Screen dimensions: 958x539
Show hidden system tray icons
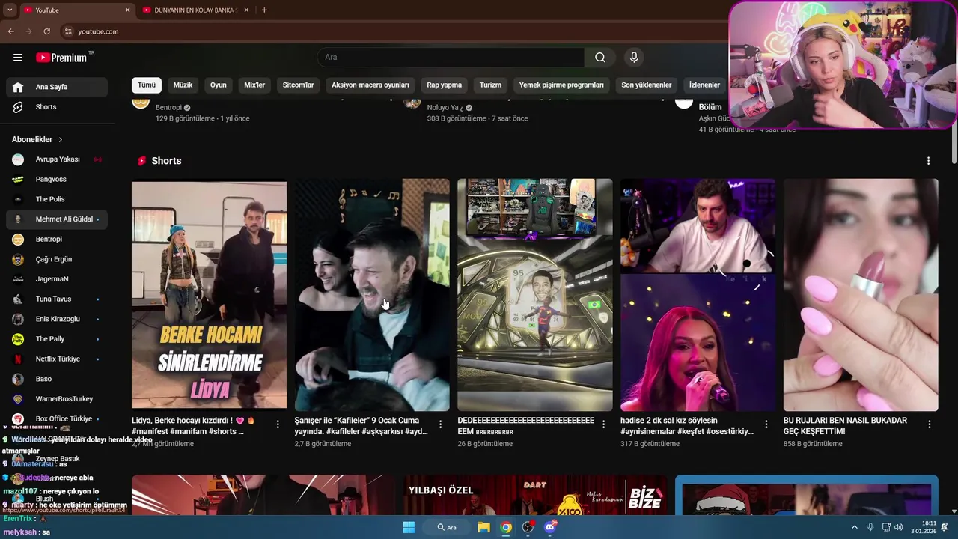click(x=855, y=527)
